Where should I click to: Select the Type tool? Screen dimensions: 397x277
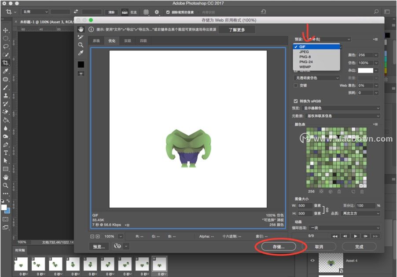click(5, 153)
